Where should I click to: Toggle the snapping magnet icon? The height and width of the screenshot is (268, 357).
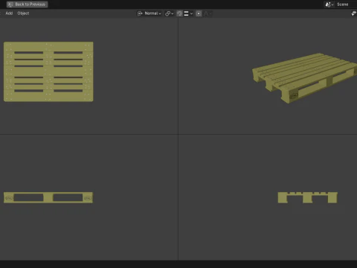point(180,13)
